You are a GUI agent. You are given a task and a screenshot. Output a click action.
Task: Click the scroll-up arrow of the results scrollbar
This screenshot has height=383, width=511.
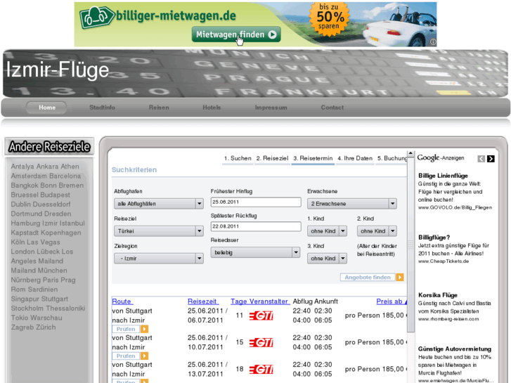(410, 153)
